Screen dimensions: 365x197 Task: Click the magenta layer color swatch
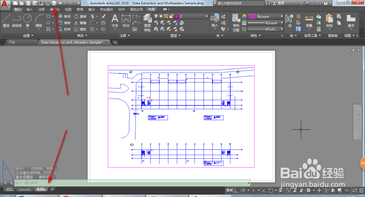coord(176,16)
